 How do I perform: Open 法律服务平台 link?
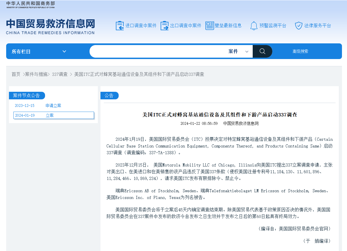coord(318,26)
